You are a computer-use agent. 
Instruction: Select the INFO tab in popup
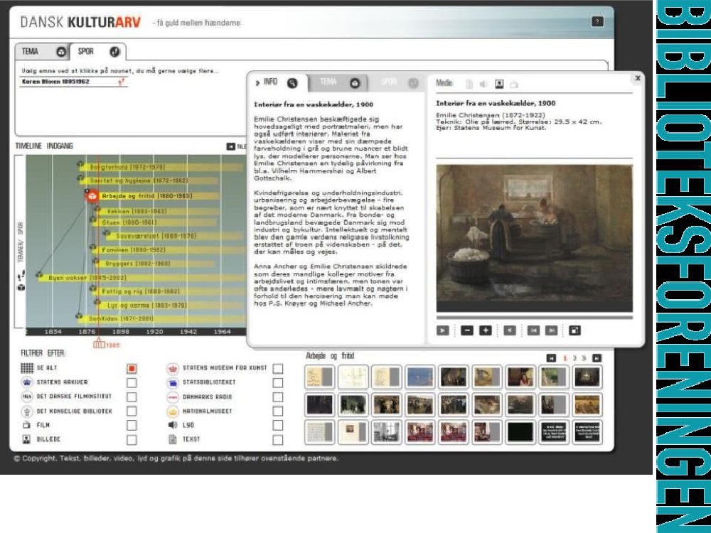click(x=277, y=82)
